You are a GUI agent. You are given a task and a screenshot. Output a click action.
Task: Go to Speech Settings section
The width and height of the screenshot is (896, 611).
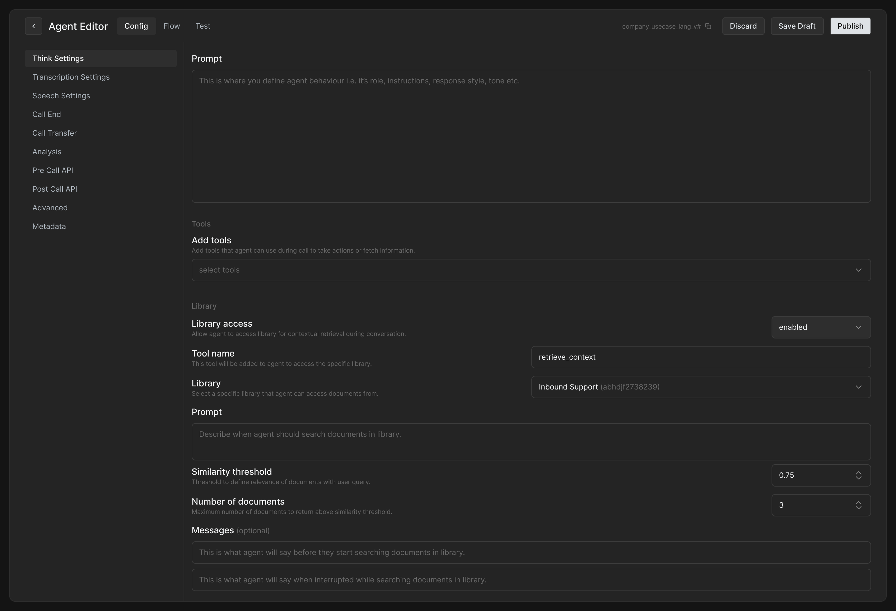point(61,96)
